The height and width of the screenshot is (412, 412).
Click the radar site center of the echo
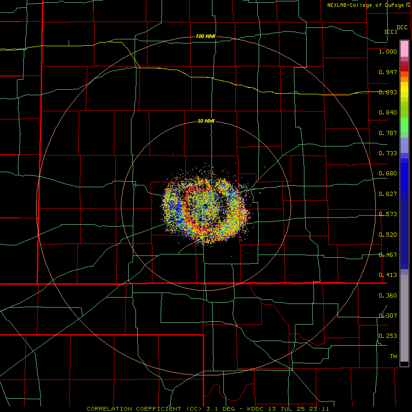pos(206,206)
